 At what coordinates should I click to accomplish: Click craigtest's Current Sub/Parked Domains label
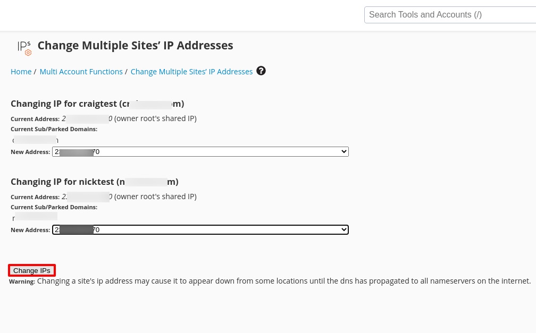[54, 129]
